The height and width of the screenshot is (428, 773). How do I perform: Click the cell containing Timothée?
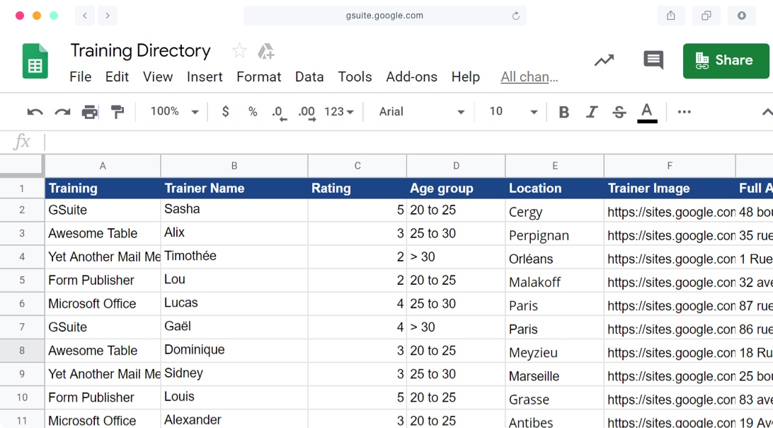point(234,257)
